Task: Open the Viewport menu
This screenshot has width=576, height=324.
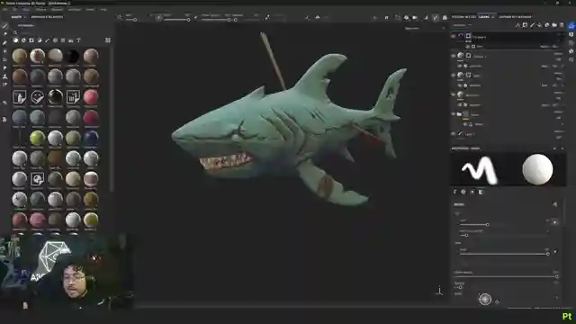Action: (x=57, y=9)
